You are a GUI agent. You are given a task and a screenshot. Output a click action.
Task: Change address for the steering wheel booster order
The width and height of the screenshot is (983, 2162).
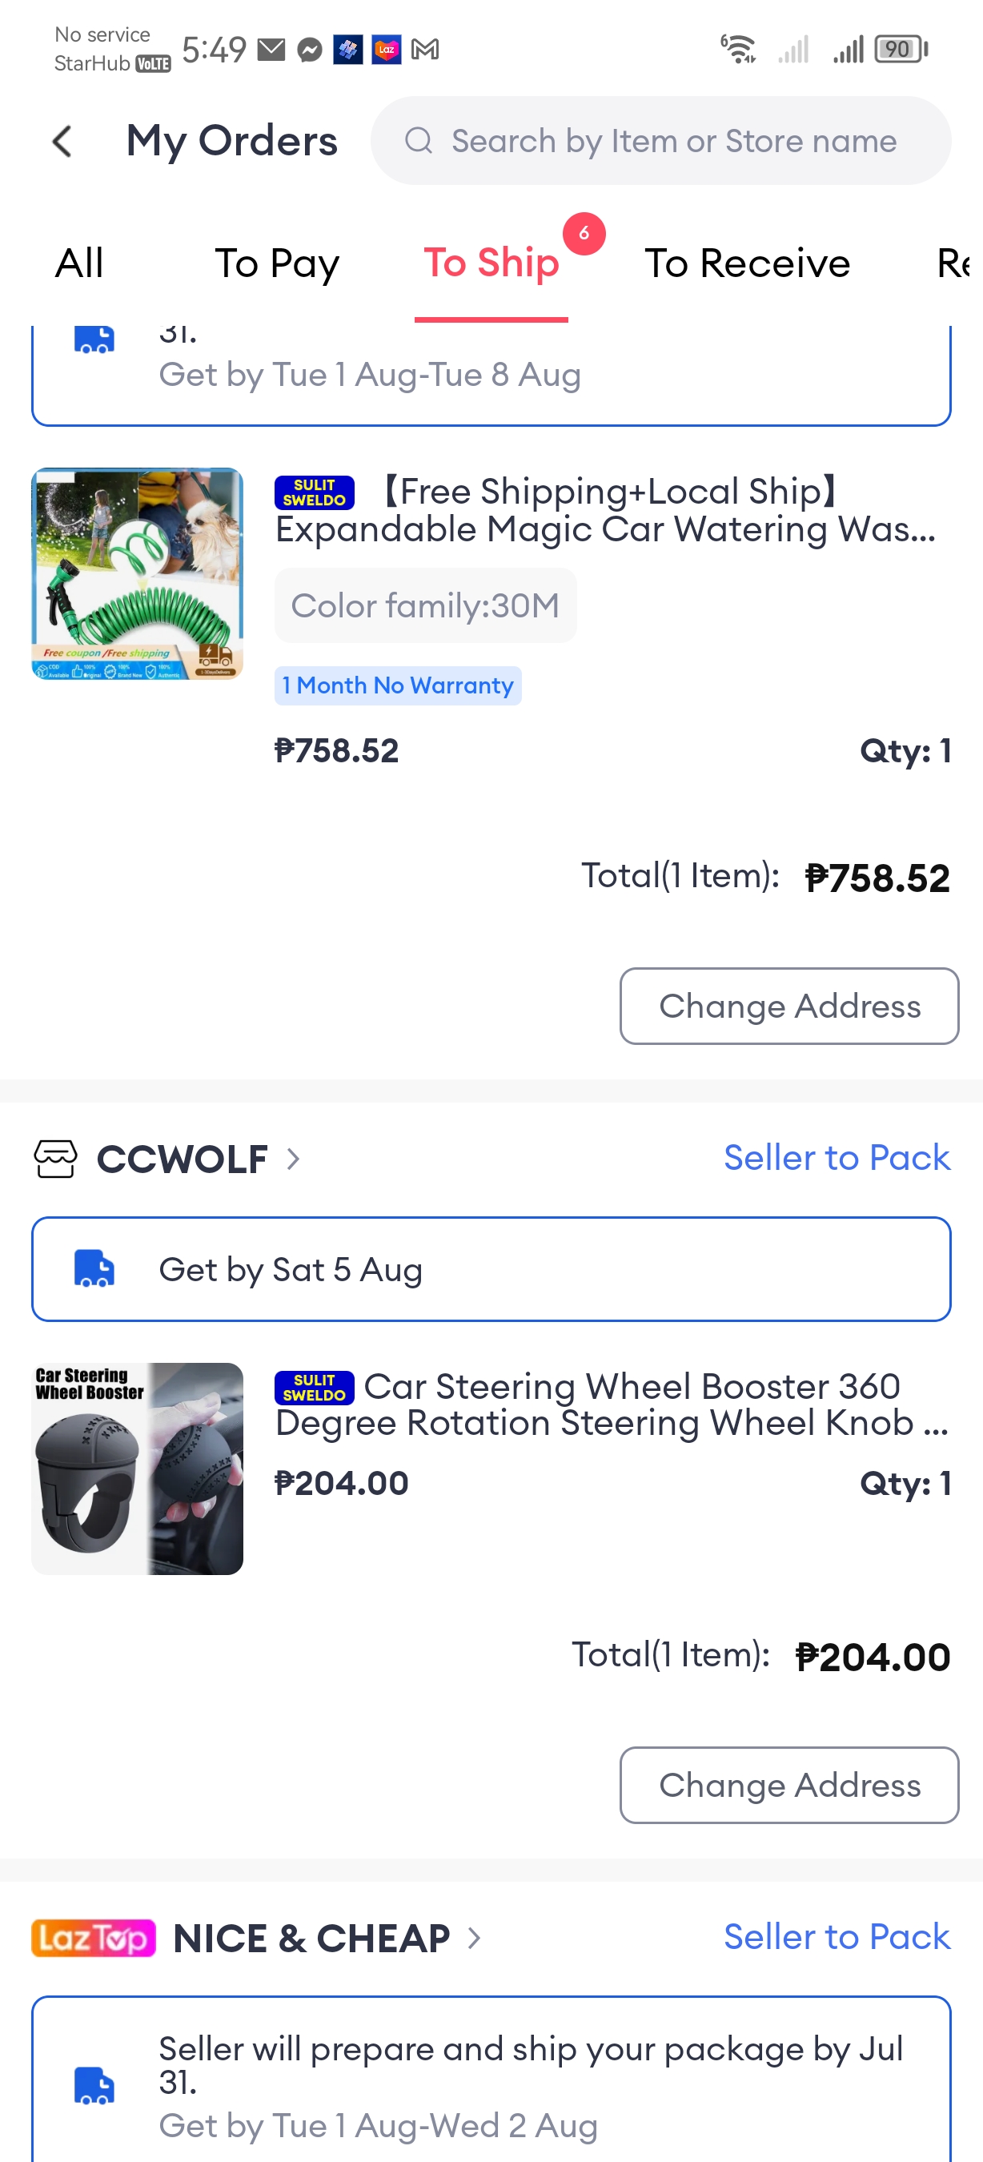788,1784
